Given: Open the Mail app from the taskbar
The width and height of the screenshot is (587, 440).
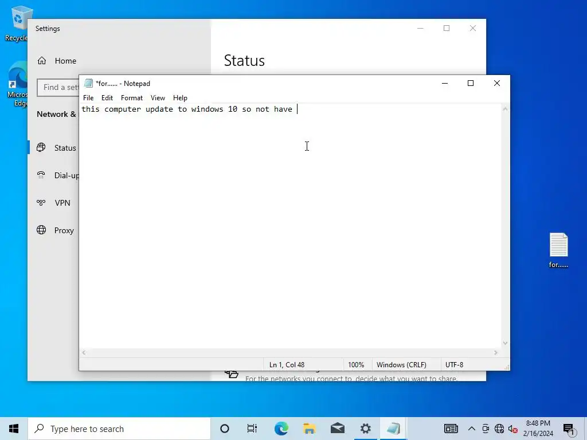Looking at the screenshot, I should pyautogui.click(x=338, y=429).
